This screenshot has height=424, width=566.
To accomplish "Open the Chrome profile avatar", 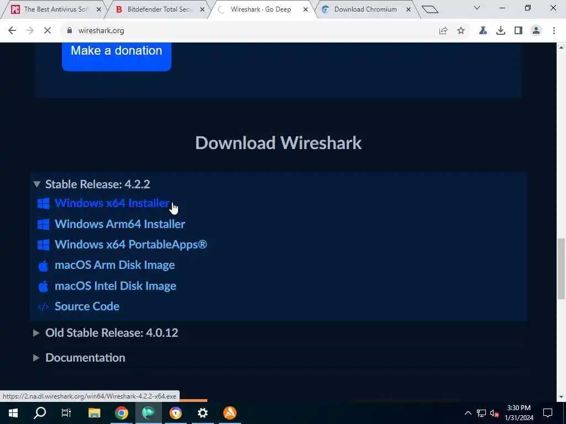I will 536,31.
